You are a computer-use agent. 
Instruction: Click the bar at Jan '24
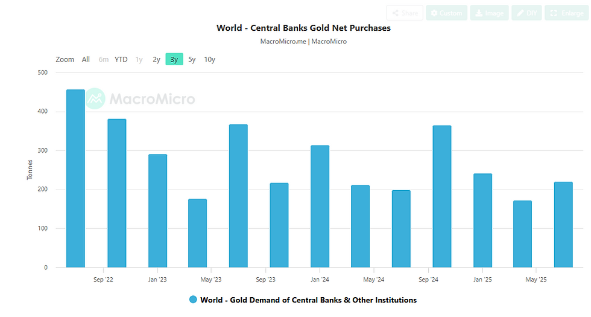[320, 207]
